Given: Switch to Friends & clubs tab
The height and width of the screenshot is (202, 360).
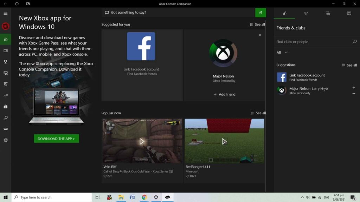Looking at the screenshot, I should [284, 14].
